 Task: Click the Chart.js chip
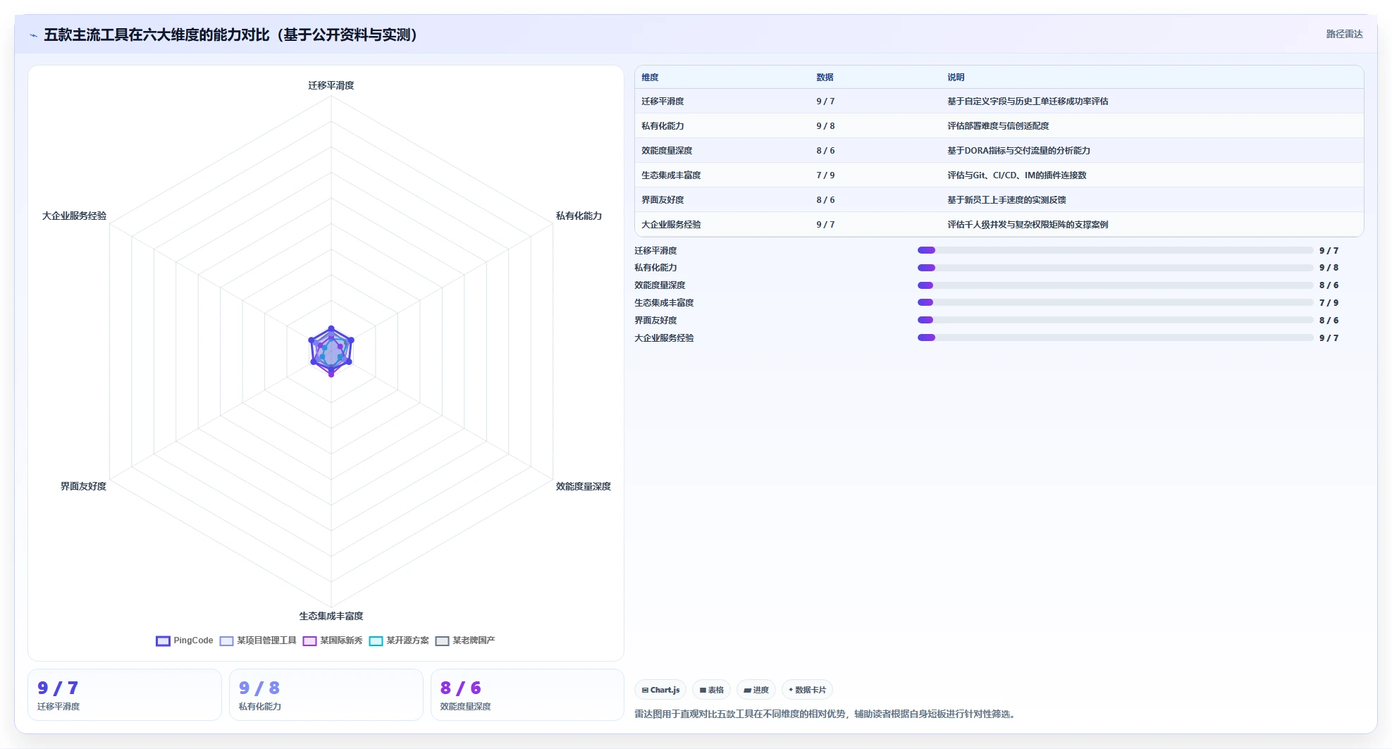click(660, 690)
